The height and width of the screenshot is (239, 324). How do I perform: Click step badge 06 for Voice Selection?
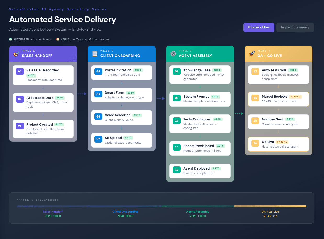98,117
